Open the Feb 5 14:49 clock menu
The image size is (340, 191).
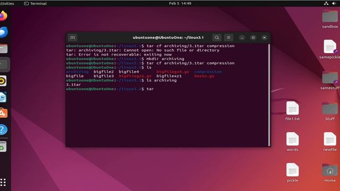tap(180, 4)
